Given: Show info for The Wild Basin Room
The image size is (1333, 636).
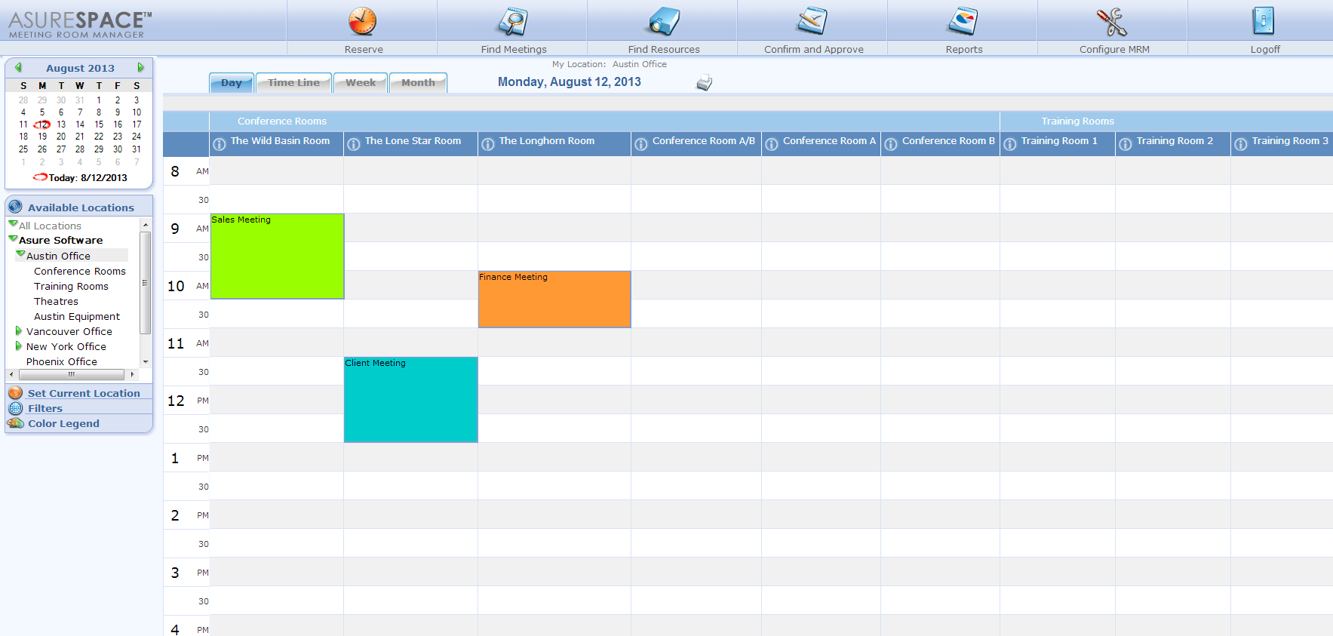Looking at the screenshot, I should click(220, 144).
